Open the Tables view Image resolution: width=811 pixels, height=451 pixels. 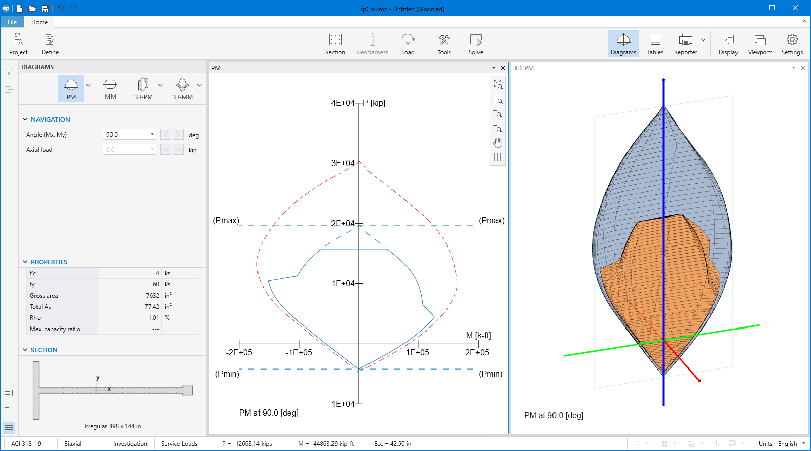655,44
